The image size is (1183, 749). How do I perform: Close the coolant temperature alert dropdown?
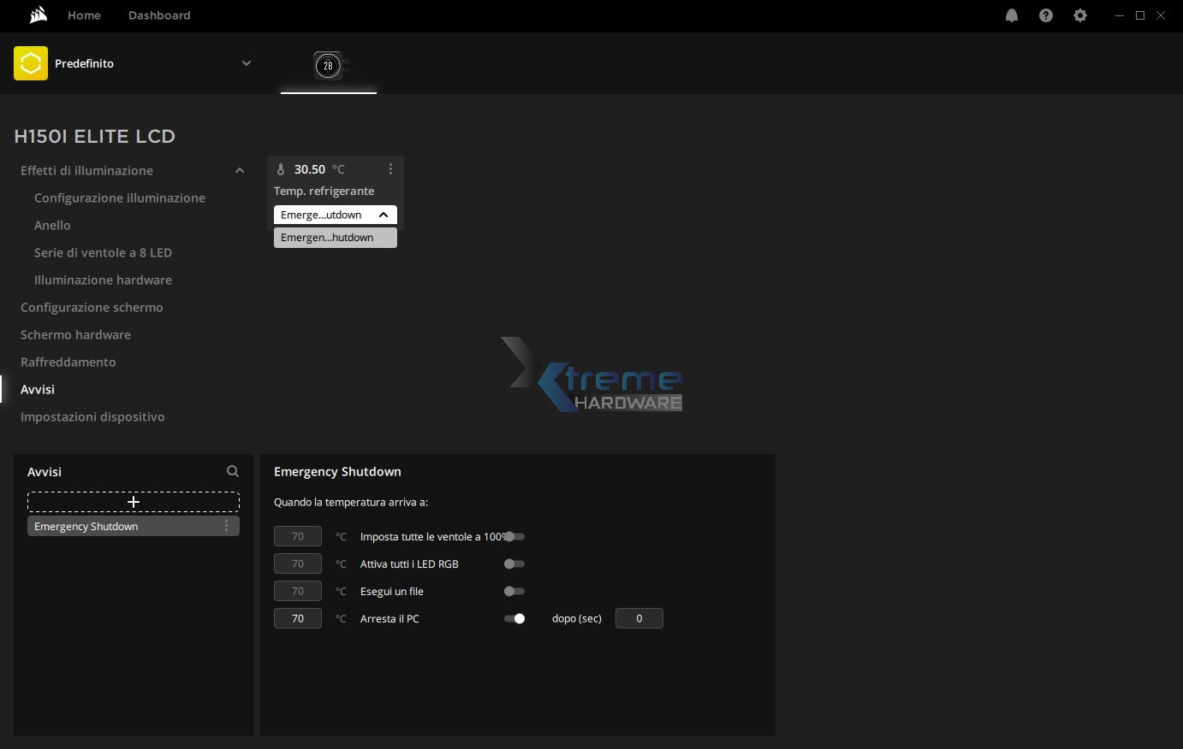(383, 215)
